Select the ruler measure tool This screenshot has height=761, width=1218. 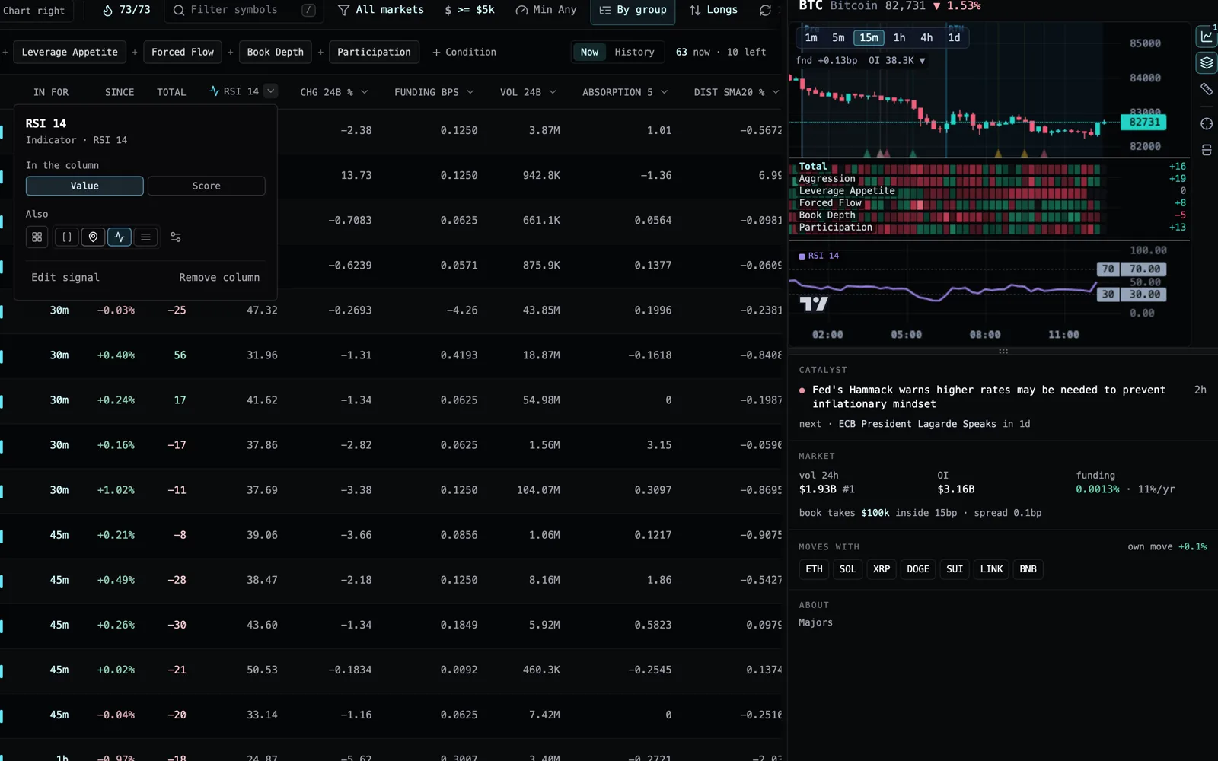click(1207, 89)
